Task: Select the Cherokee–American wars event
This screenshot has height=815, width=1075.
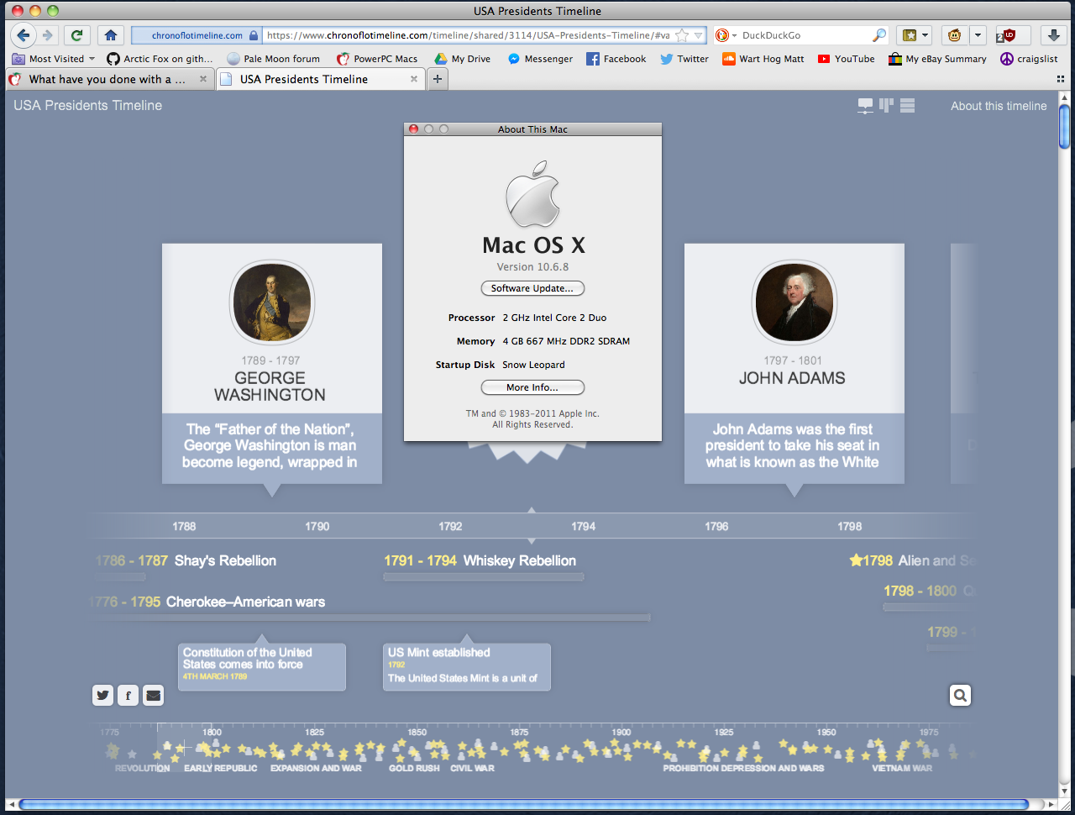Action: [x=207, y=602]
